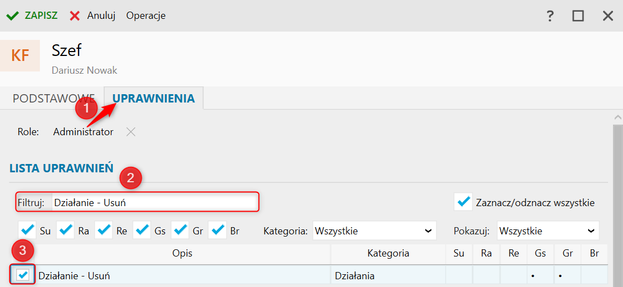This screenshot has height=287, width=623.
Task: Click the red Anuluj cancel icon
Action: point(75,16)
